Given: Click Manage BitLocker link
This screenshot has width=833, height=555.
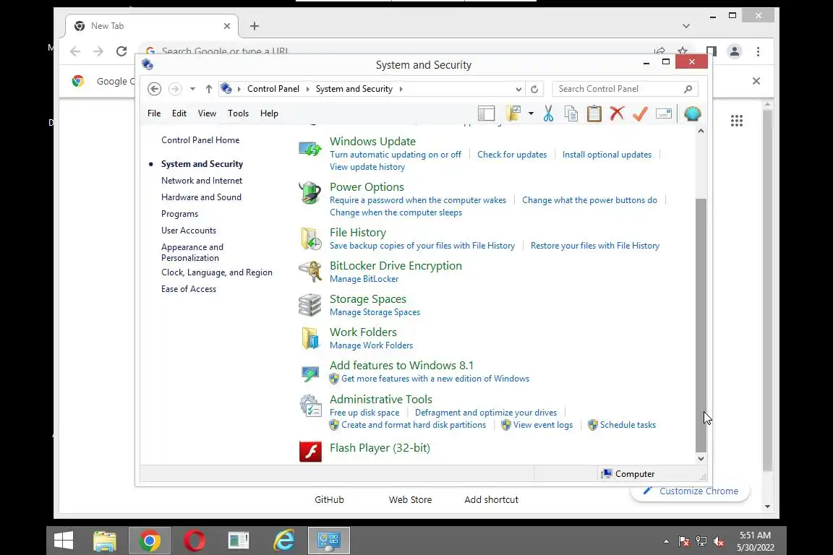Looking at the screenshot, I should pyautogui.click(x=364, y=279).
